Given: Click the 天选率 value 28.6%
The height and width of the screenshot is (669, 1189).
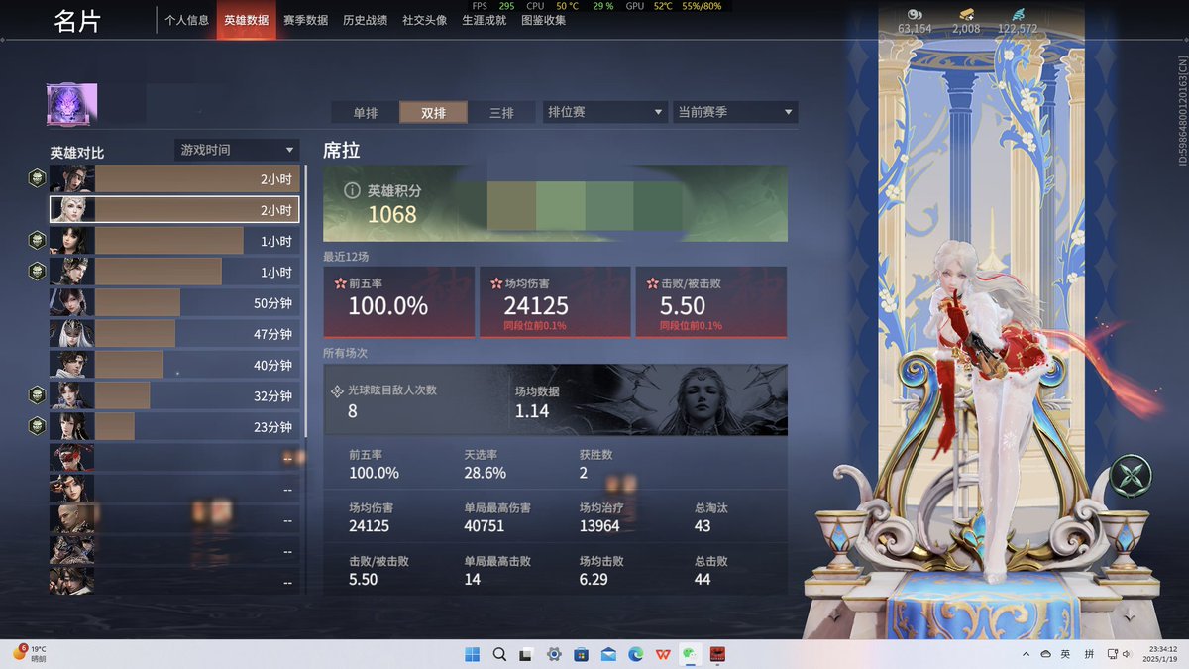Looking at the screenshot, I should (x=486, y=473).
